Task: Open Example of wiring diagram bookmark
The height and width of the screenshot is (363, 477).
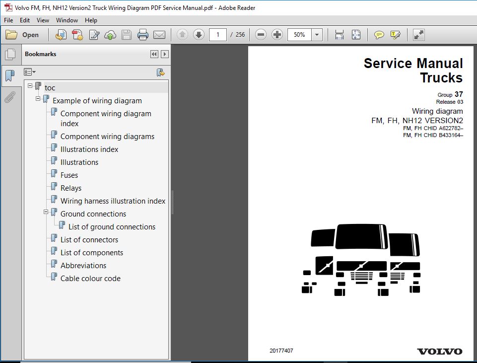Action: (97, 101)
